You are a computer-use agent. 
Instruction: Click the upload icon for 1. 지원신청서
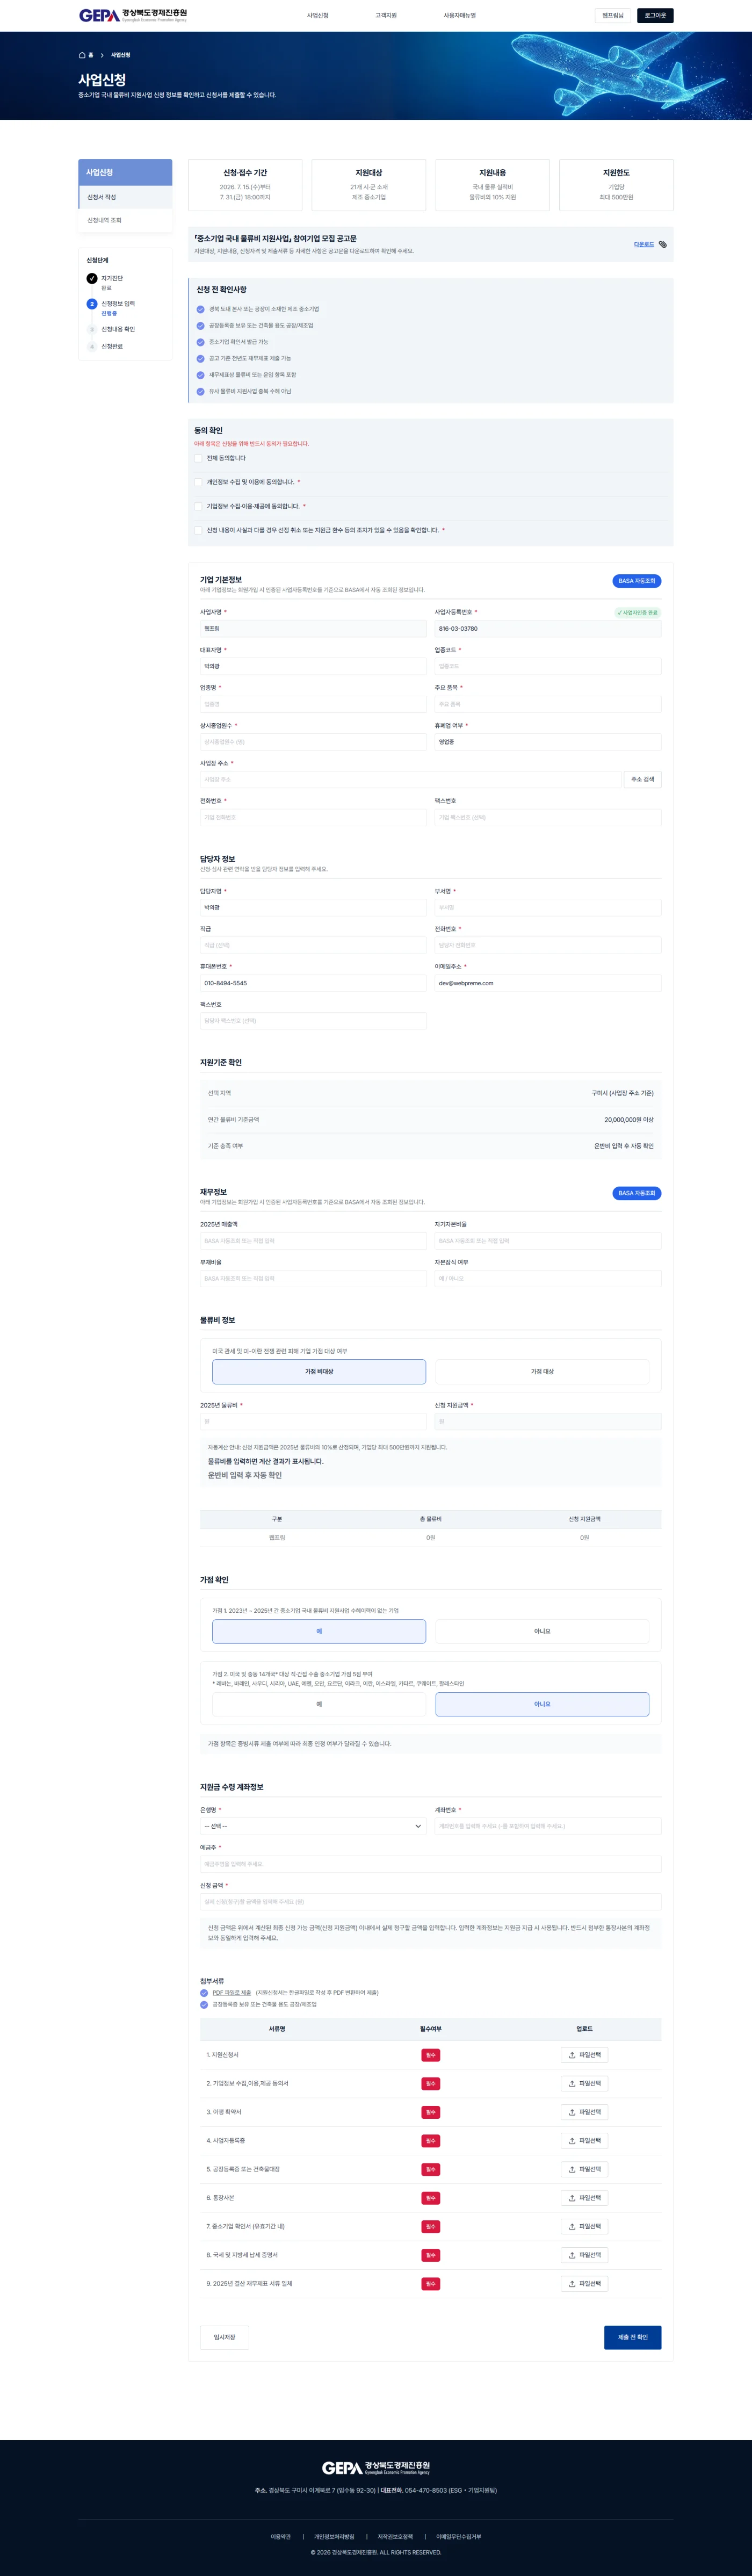tap(572, 2055)
